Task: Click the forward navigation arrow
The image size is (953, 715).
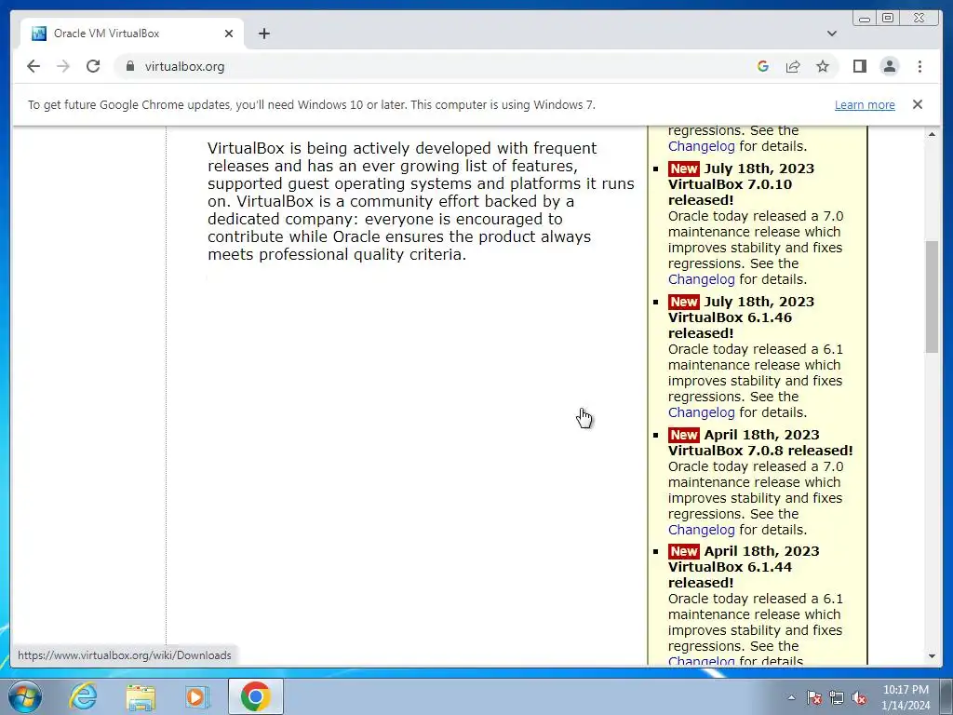Action: click(63, 66)
